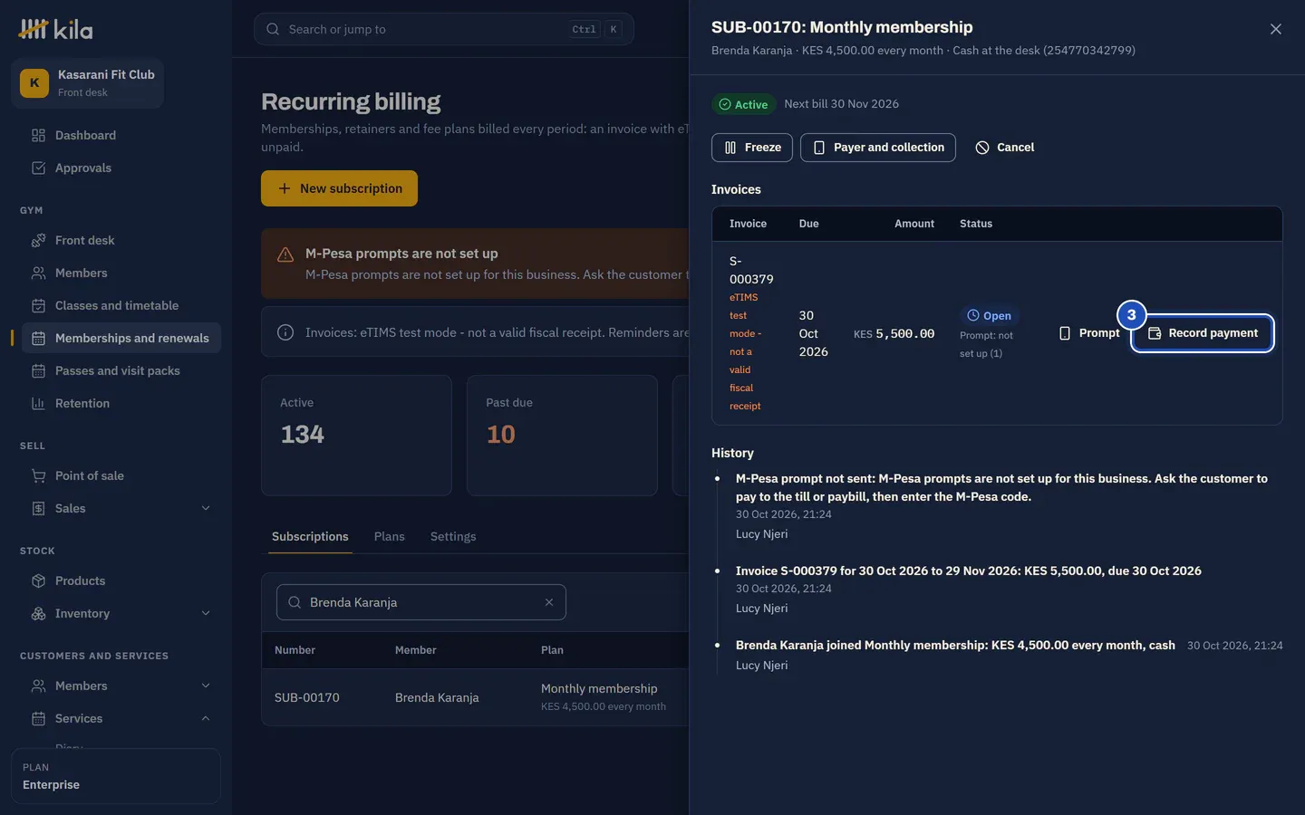
Task: Collapse the Services menu
Action: [121, 718]
